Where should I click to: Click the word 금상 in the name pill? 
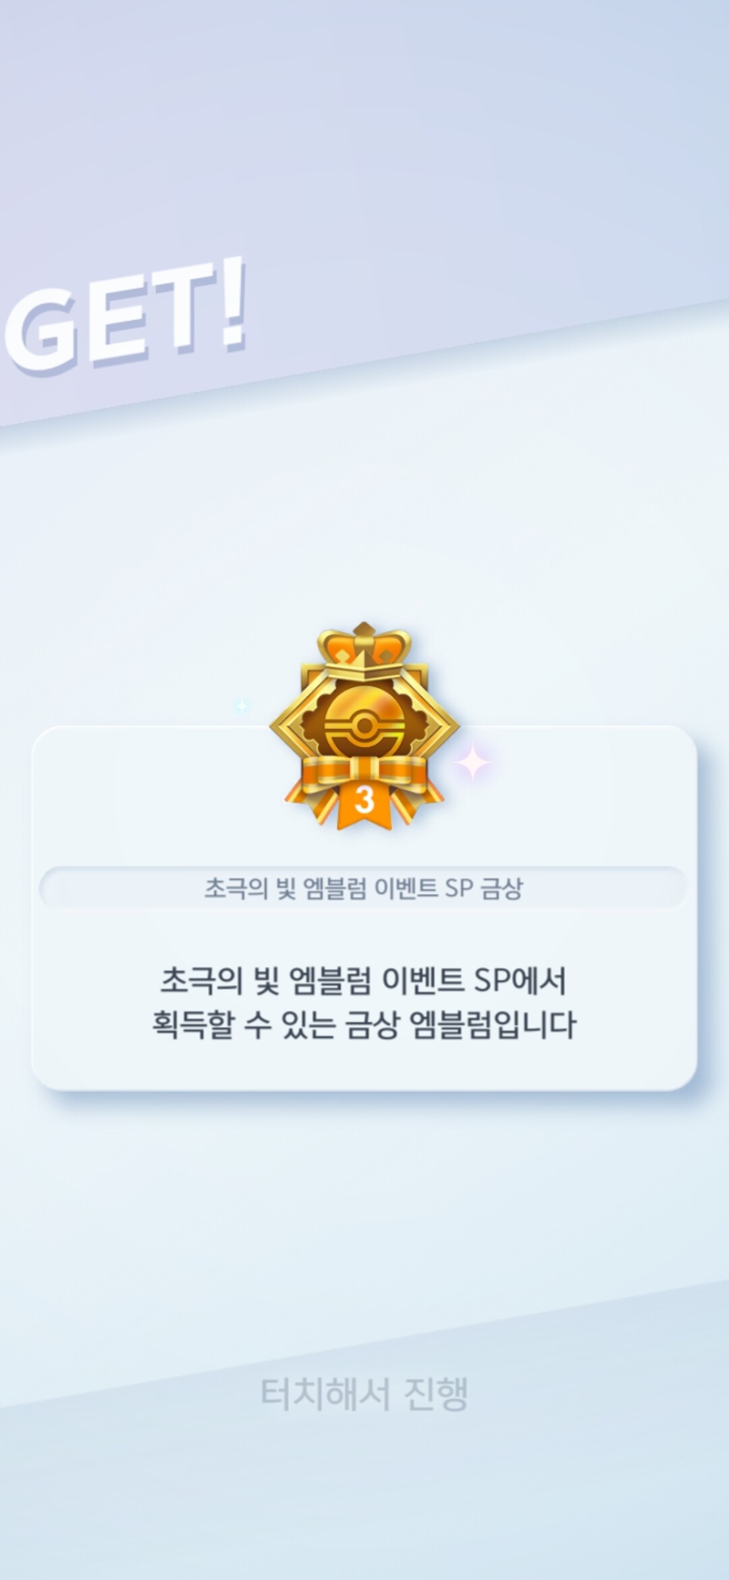point(502,889)
